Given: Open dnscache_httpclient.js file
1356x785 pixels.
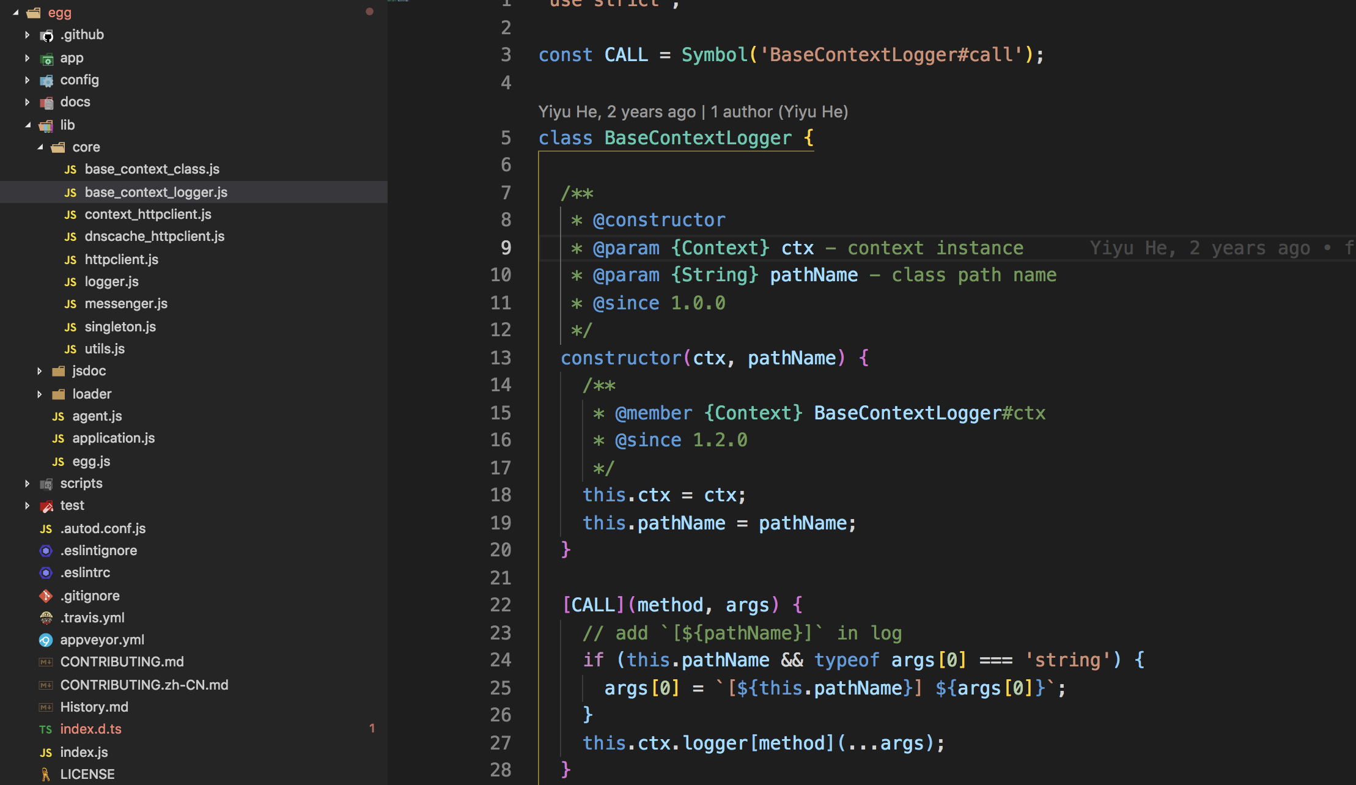Looking at the screenshot, I should click(x=155, y=236).
